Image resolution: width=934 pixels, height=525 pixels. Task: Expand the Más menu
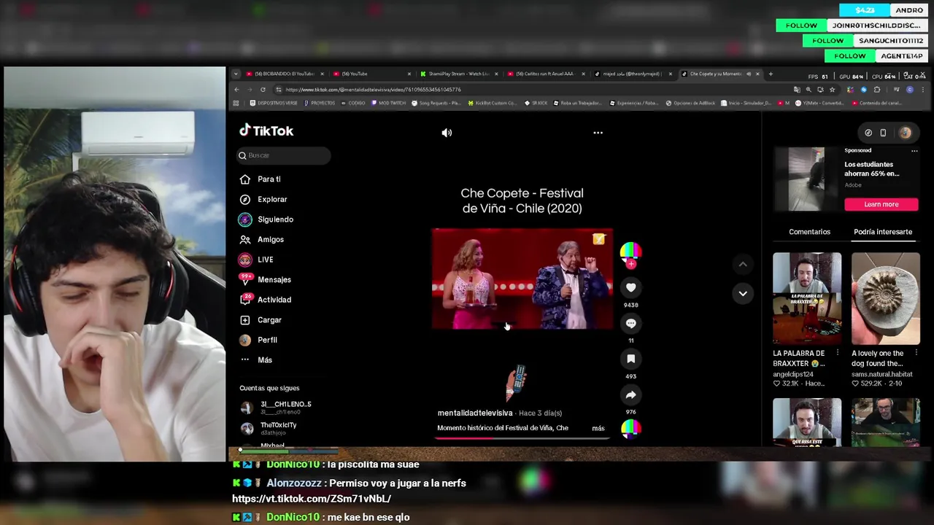click(255, 359)
